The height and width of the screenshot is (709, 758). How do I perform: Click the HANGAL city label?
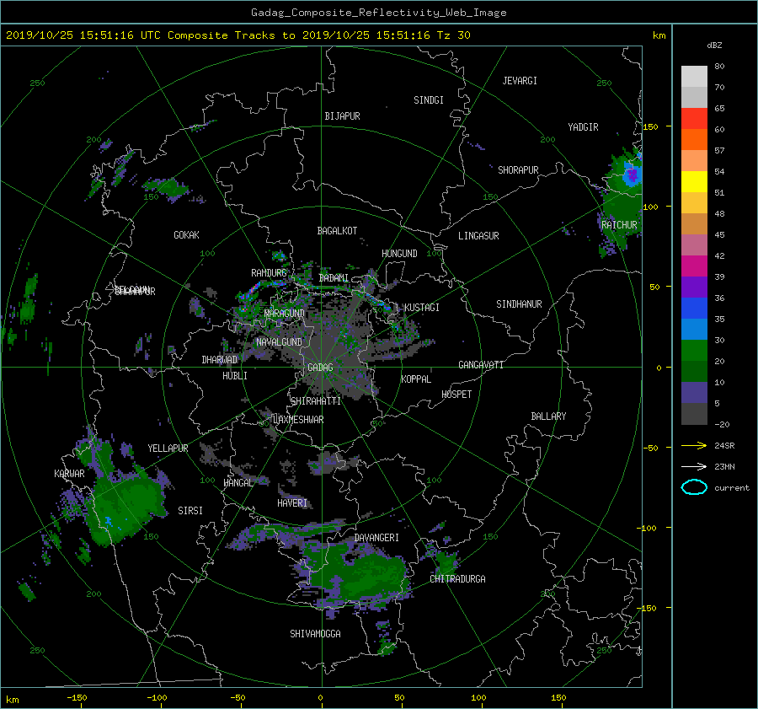pos(238,483)
